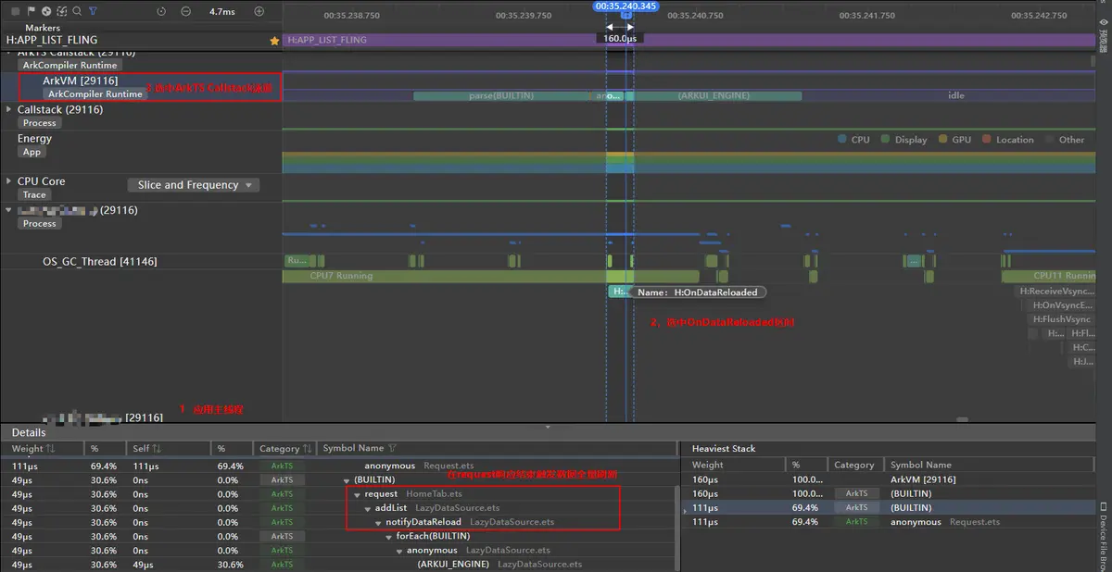Click the filter icon beside Symbol Name
The width and height of the screenshot is (1112, 572).
point(392,448)
